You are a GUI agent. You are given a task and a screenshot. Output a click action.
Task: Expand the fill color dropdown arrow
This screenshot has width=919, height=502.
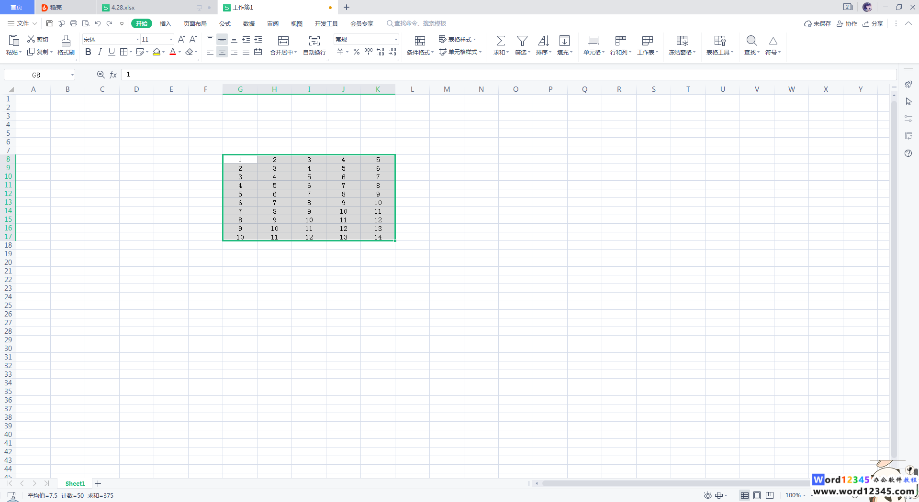tap(163, 52)
